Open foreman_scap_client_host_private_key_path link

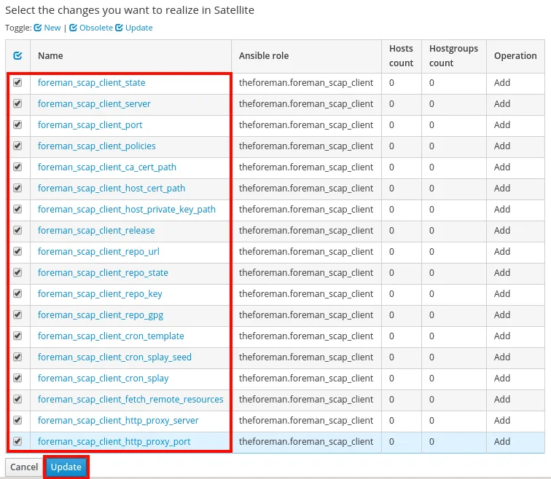[x=127, y=210]
